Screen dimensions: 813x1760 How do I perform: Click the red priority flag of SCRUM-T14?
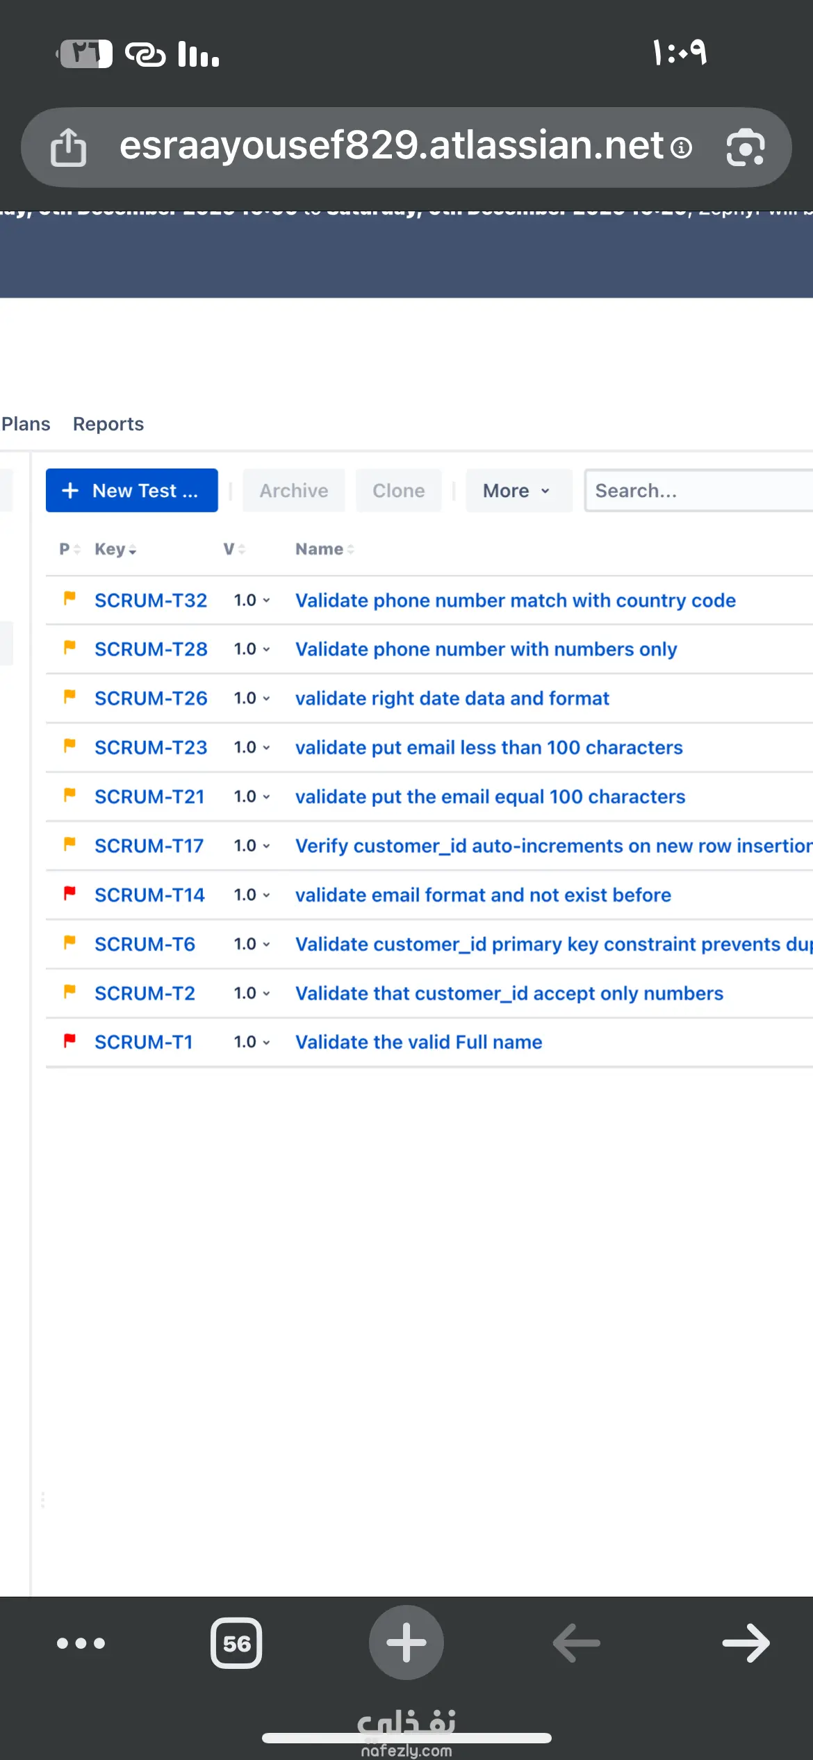(x=69, y=893)
